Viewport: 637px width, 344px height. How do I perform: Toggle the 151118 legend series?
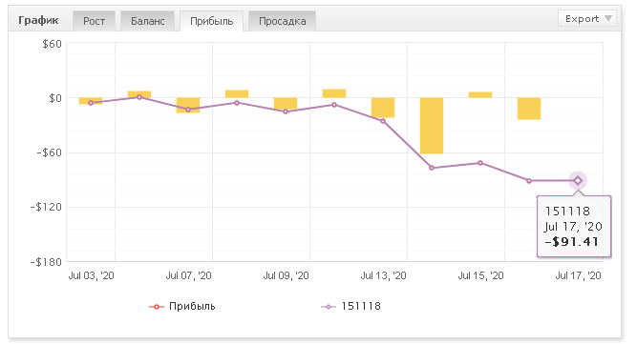click(350, 306)
